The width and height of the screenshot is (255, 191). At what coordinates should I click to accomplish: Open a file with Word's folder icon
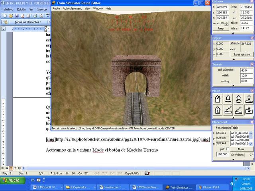click(11, 16)
